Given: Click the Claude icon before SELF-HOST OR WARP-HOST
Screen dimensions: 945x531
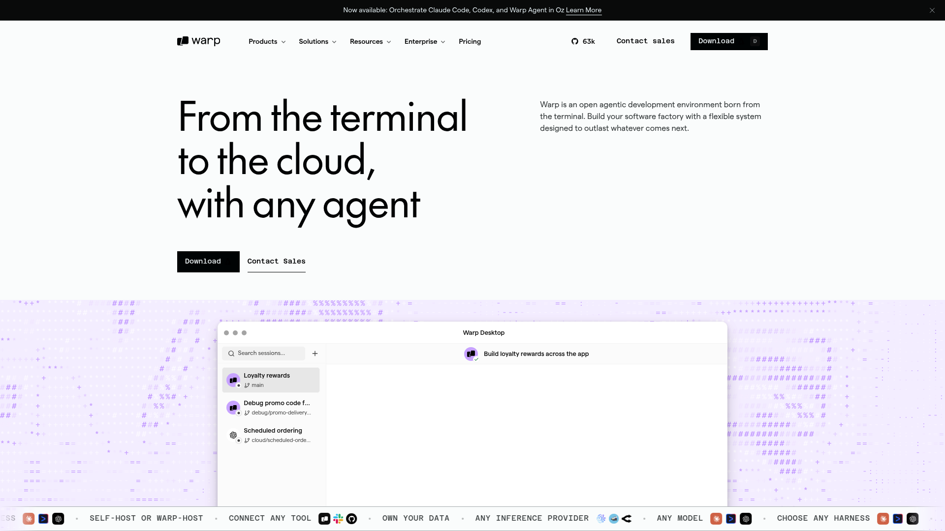Looking at the screenshot, I should [x=29, y=519].
